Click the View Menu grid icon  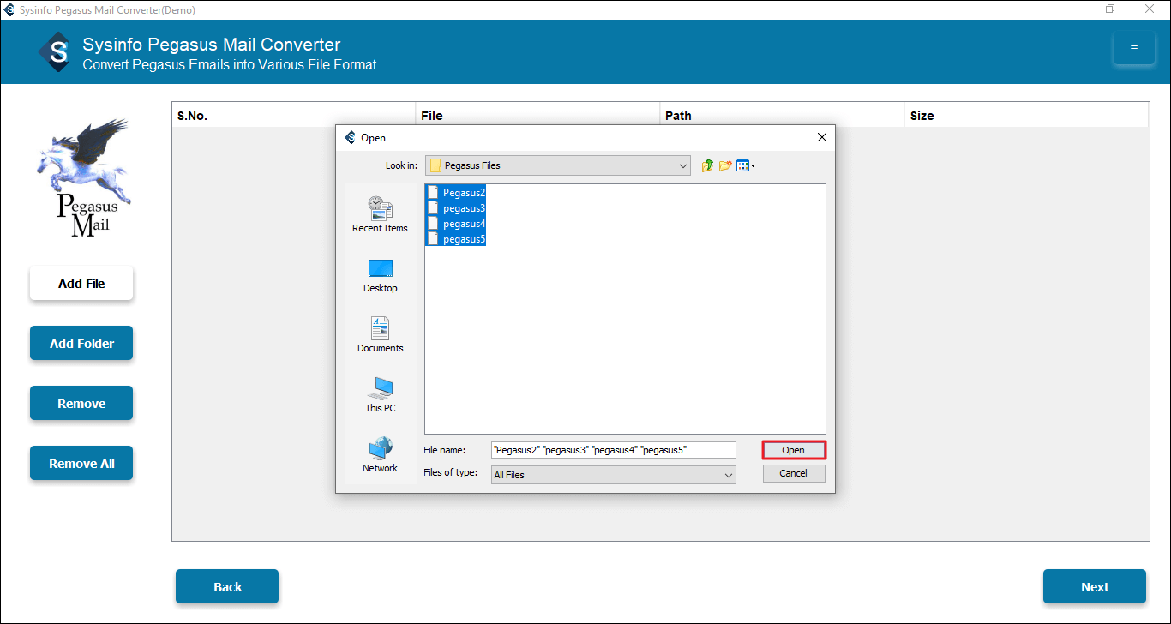[742, 165]
